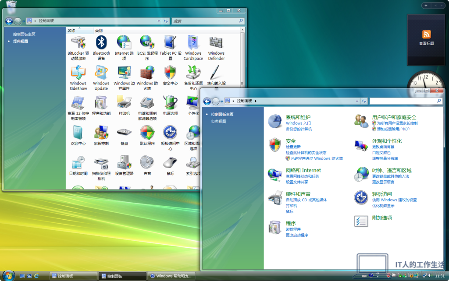Screen dimensions: 449x281
Task: Open 外观和个性化 category
Action: click(x=387, y=141)
